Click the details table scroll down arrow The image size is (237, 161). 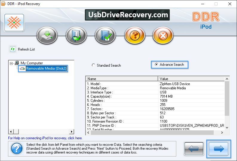tap(227, 128)
